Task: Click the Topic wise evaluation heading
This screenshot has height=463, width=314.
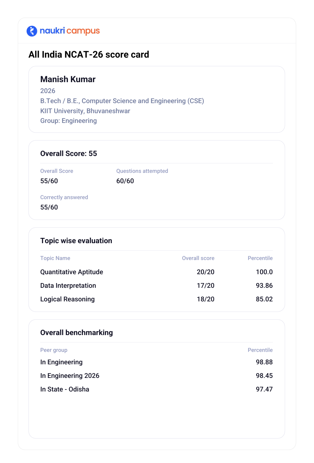Action: (76, 241)
